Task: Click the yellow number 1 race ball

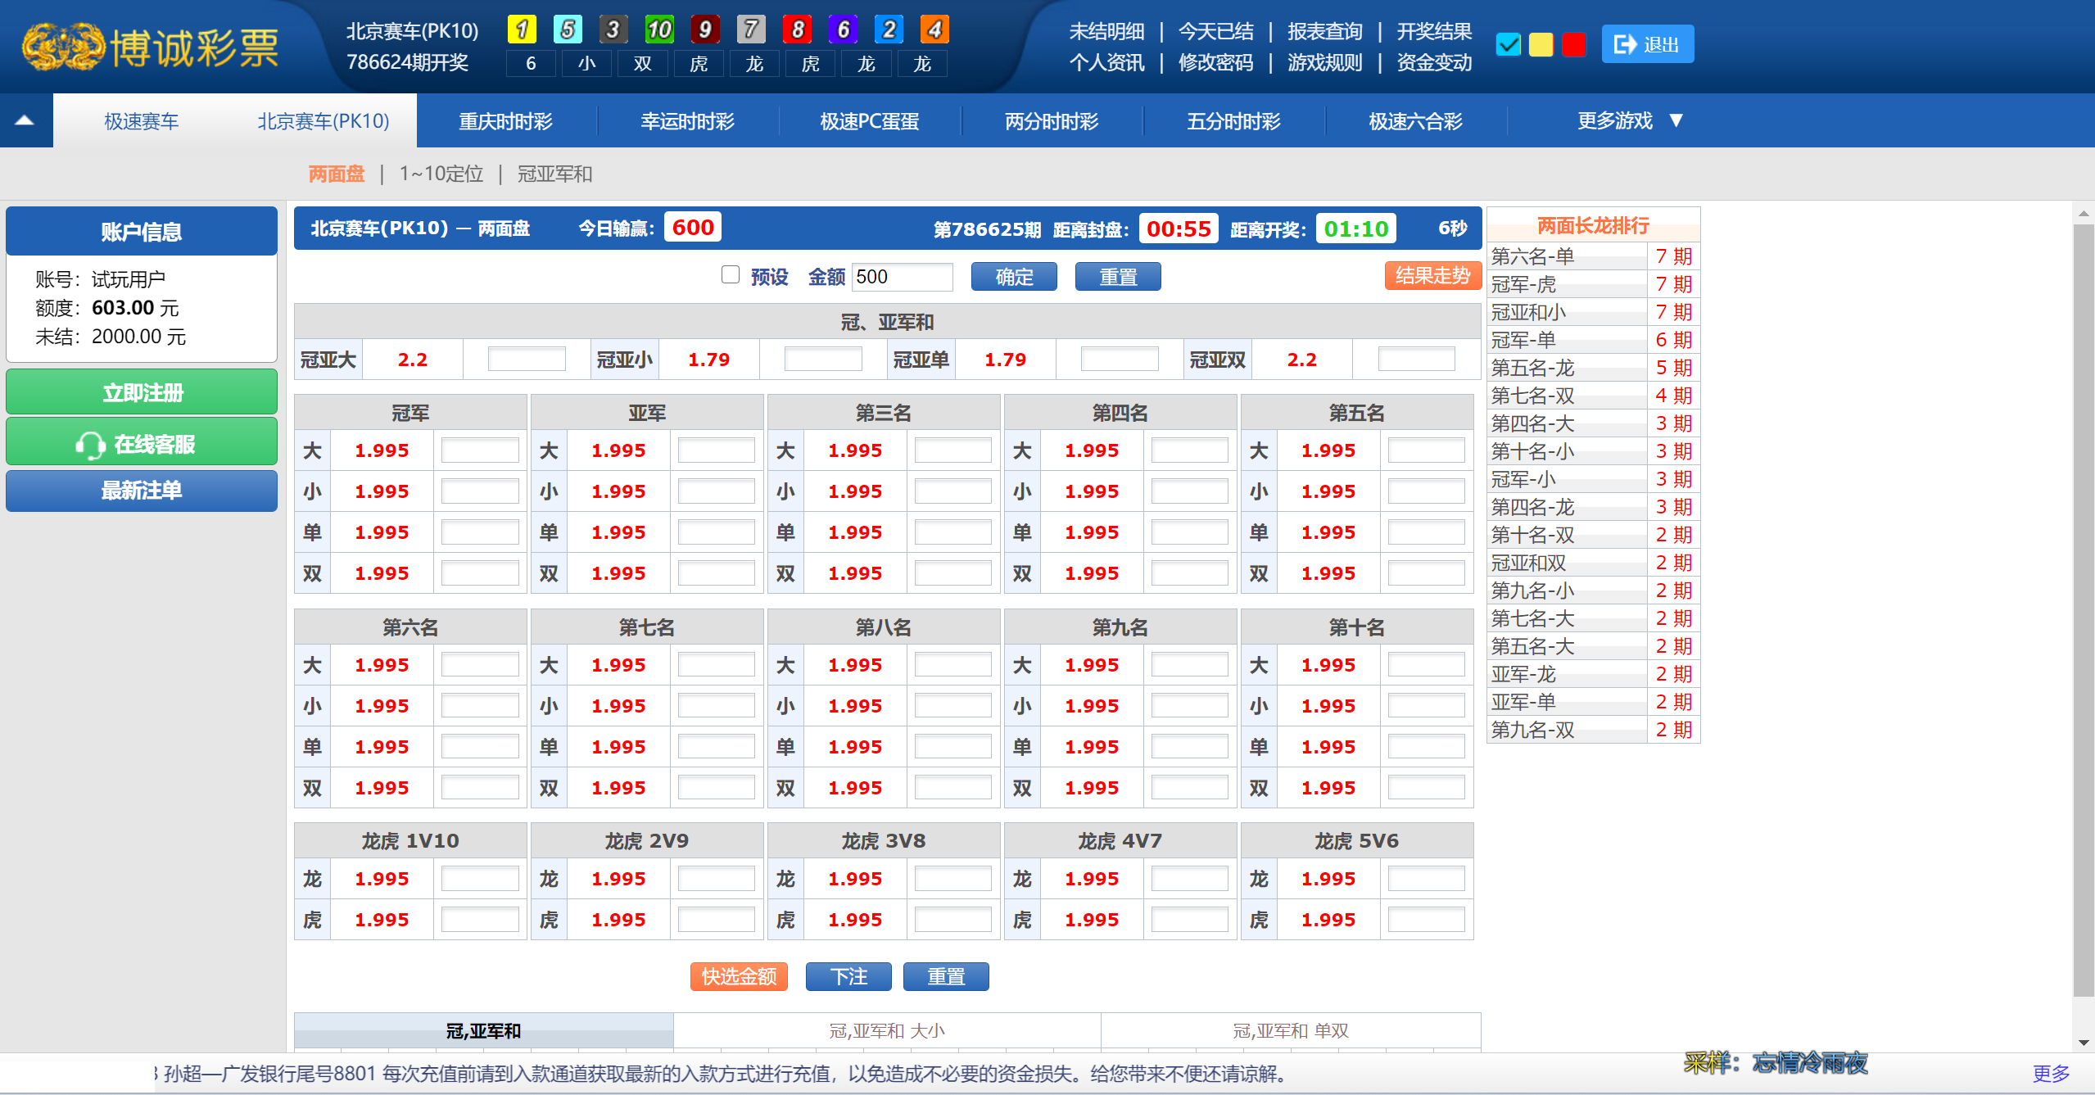Action: pos(522,29)
